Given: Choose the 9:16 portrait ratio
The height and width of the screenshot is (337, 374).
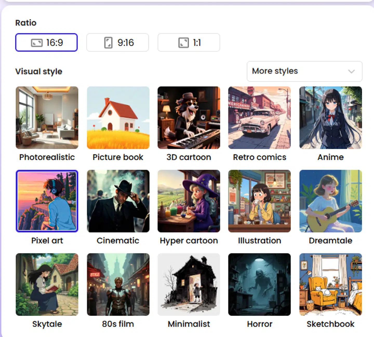Looking at the screenshot, I should 118,42.
